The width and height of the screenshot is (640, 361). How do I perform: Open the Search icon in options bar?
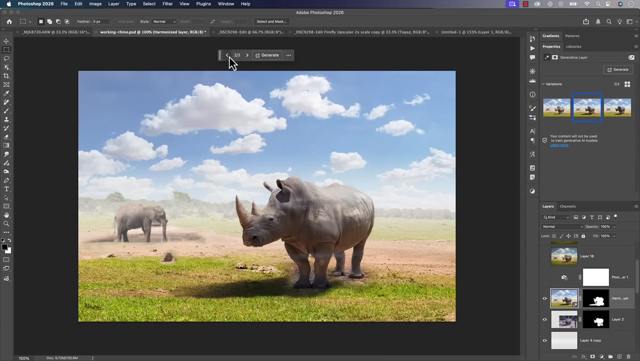click(x=609, y=21)
